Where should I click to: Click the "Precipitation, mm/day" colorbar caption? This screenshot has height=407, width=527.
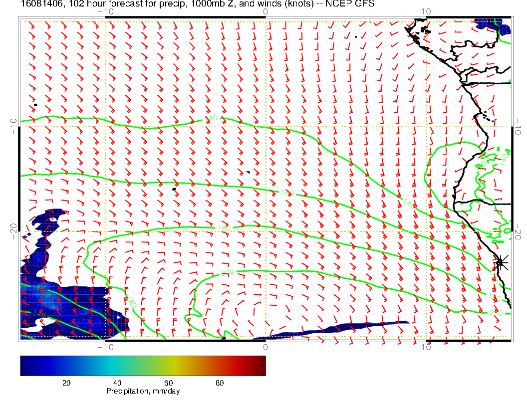click(x=143, y=392)
